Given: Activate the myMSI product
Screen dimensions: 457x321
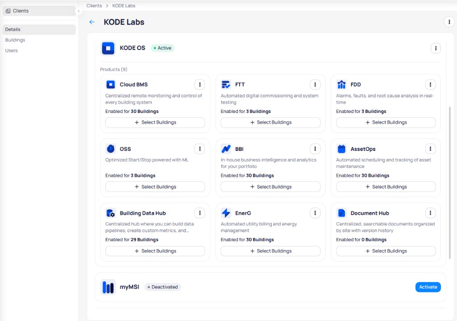Looking at the screenshot, I should click(428, 287).
